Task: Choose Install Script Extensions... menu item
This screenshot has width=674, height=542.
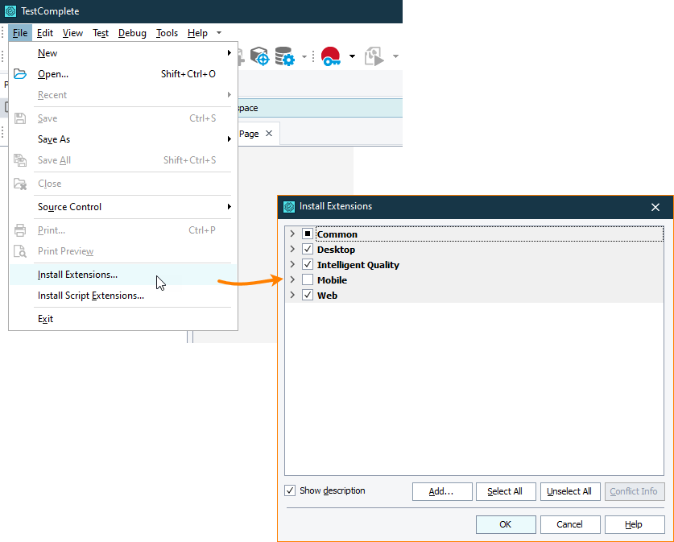Action: click(x=123, y=296)
